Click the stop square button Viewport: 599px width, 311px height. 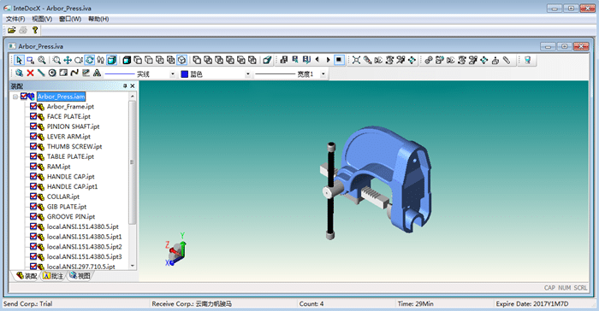coord(339,61)
